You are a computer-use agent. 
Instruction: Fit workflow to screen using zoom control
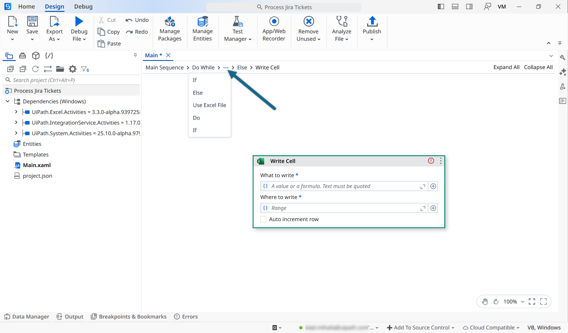pyautogui.click(x=532, y=301)
